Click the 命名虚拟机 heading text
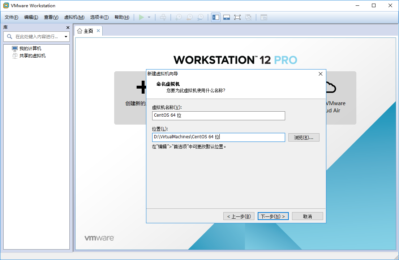 [168, 84]
